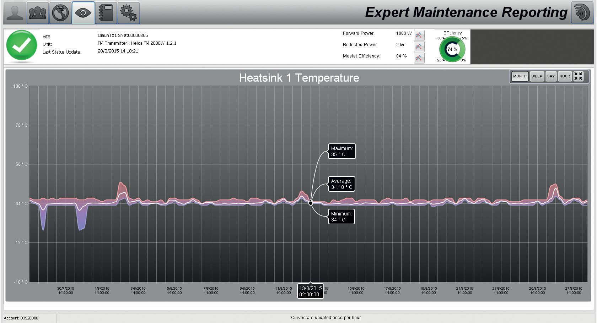
Task: Open the single user profile icon
Action: (x=15, y=13)
